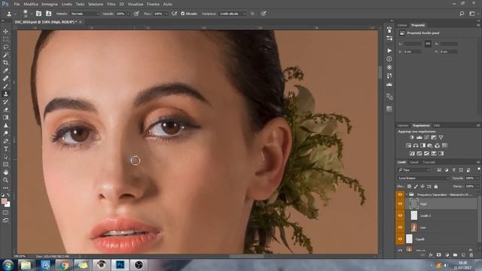
Task: Select the Sharpen tool
Action: click(x=5, y=126)
